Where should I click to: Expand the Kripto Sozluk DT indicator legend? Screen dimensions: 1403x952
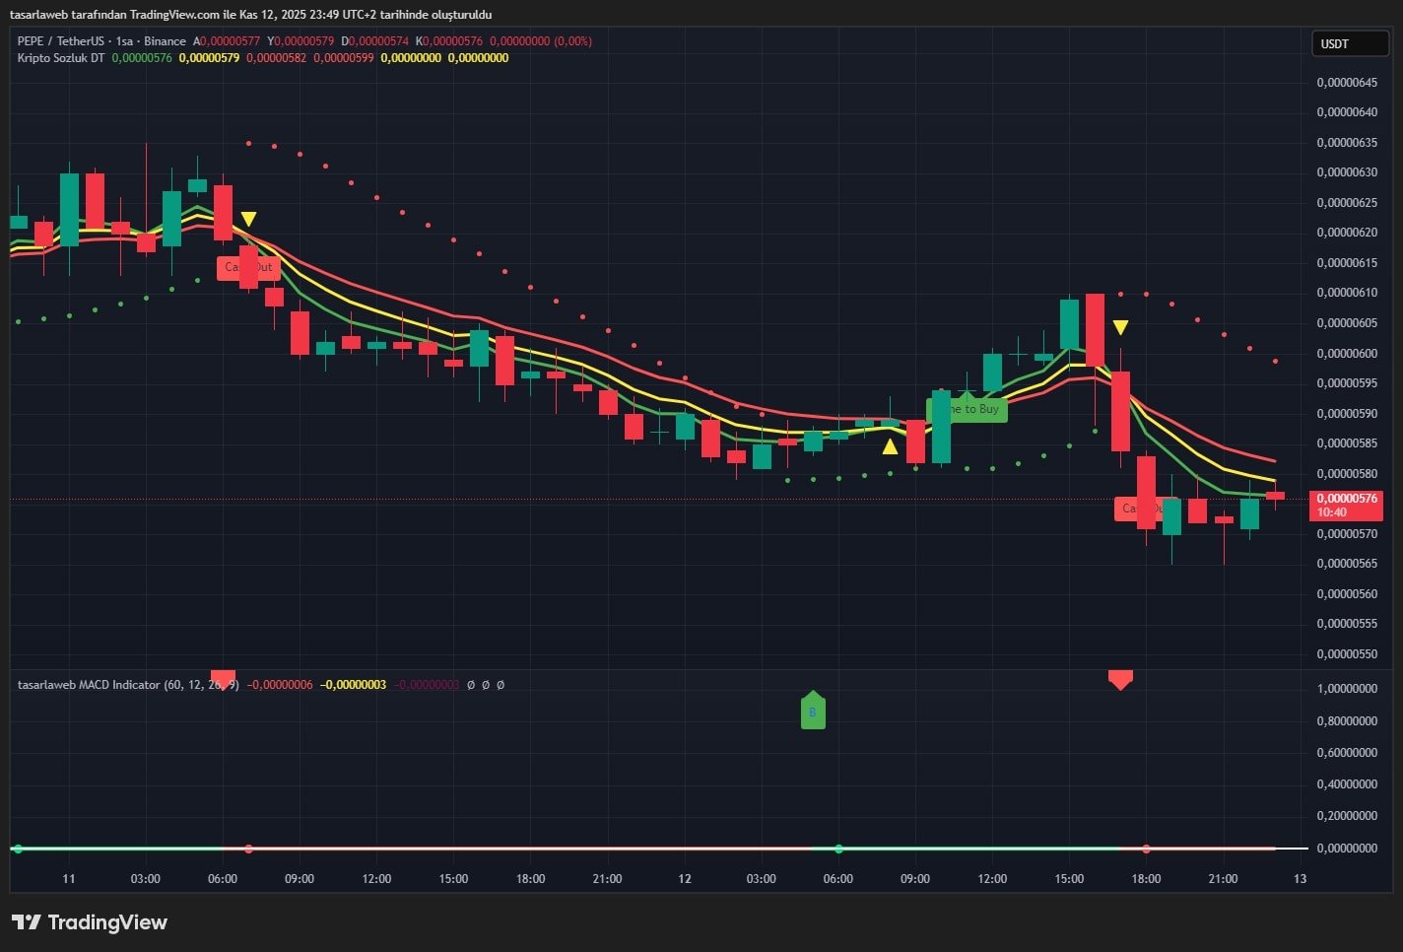[61, 58]
